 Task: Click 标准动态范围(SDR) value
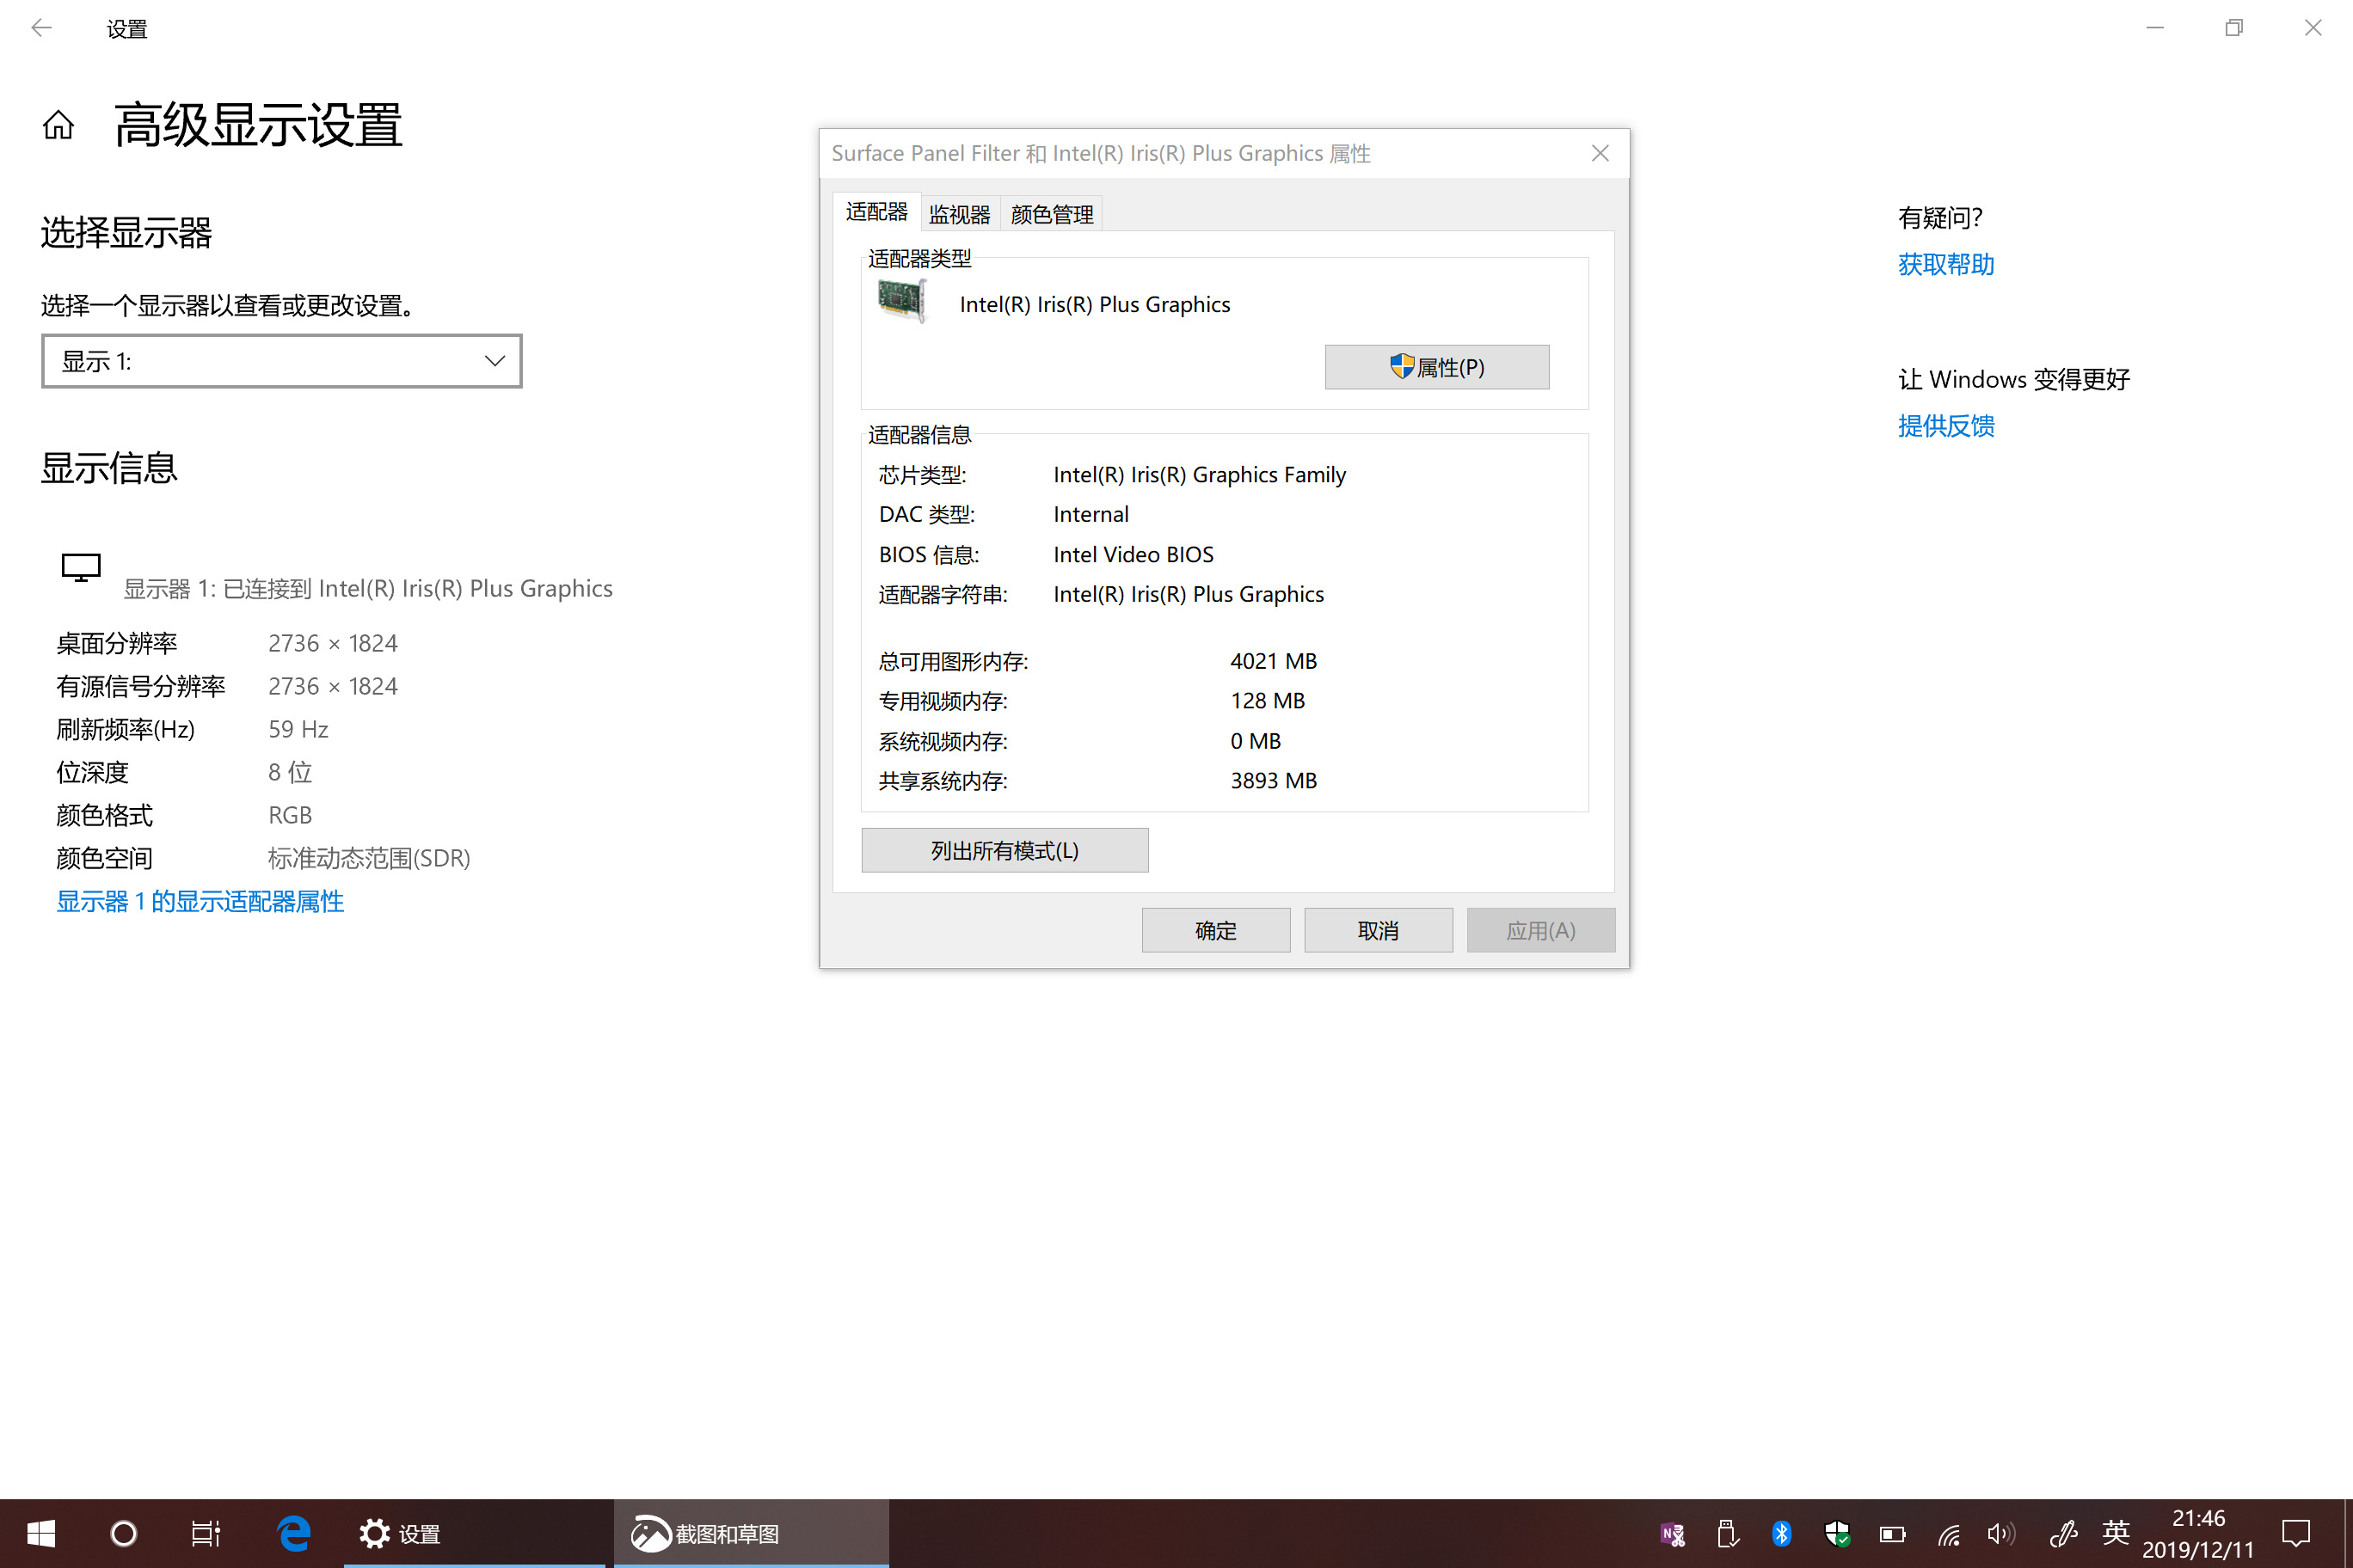(369, 858)
